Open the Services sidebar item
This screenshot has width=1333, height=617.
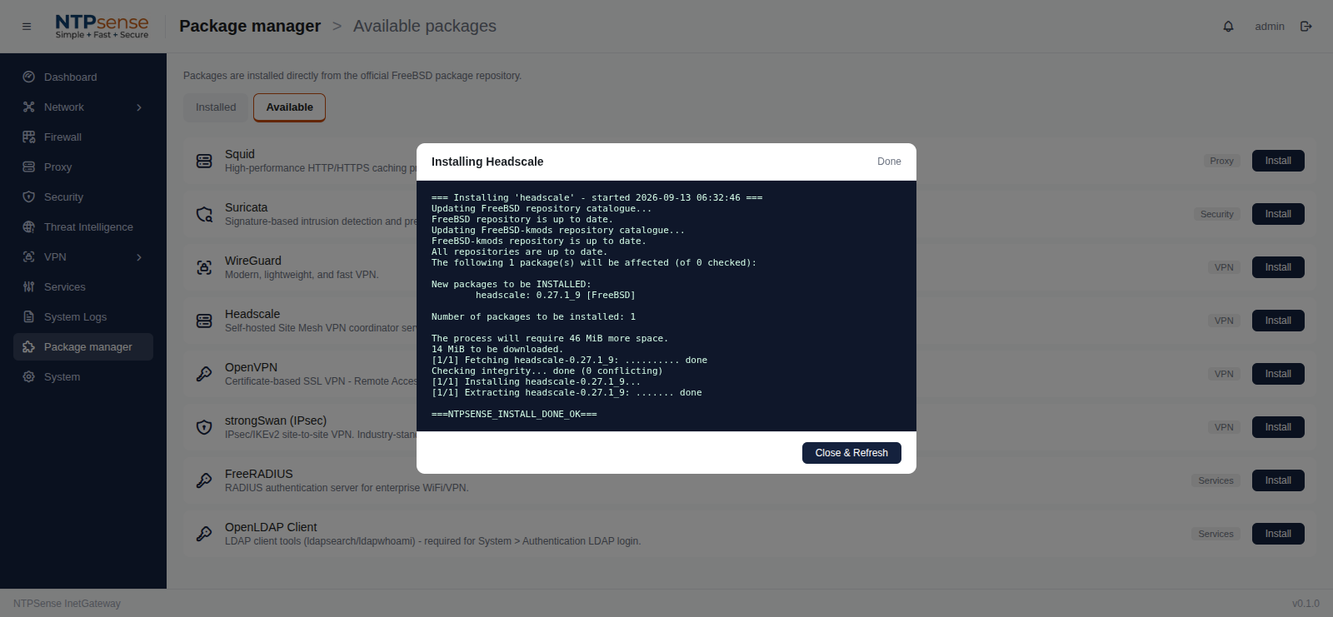click(x=83, y=287)
